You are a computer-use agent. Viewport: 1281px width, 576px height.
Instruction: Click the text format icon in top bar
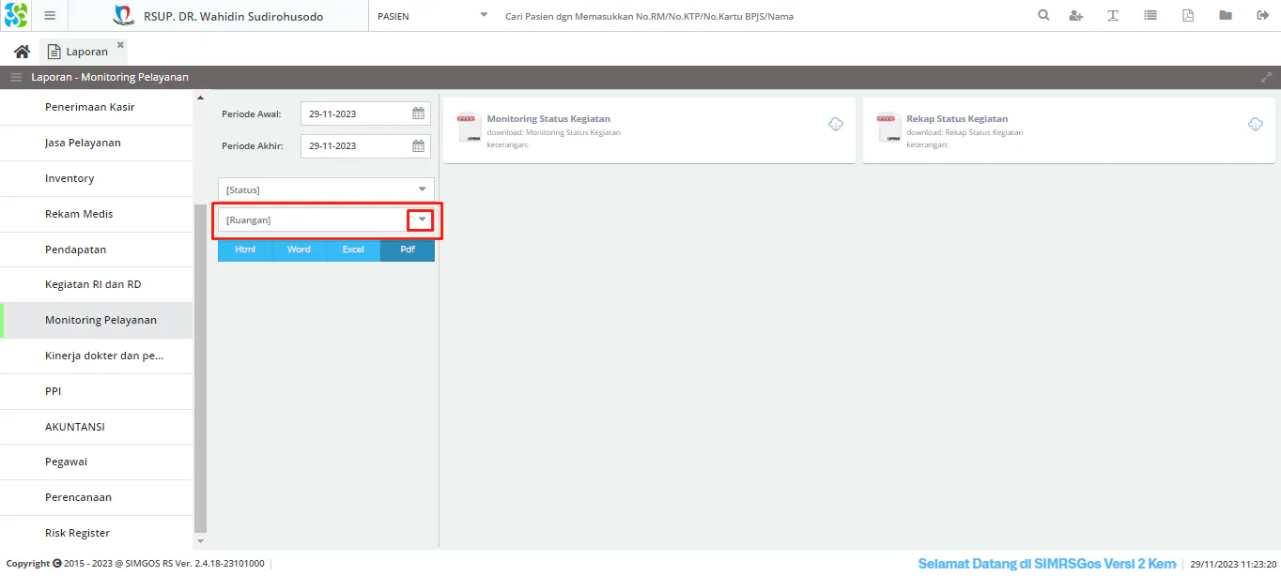pyautogui.click(x=1113, y=16)
